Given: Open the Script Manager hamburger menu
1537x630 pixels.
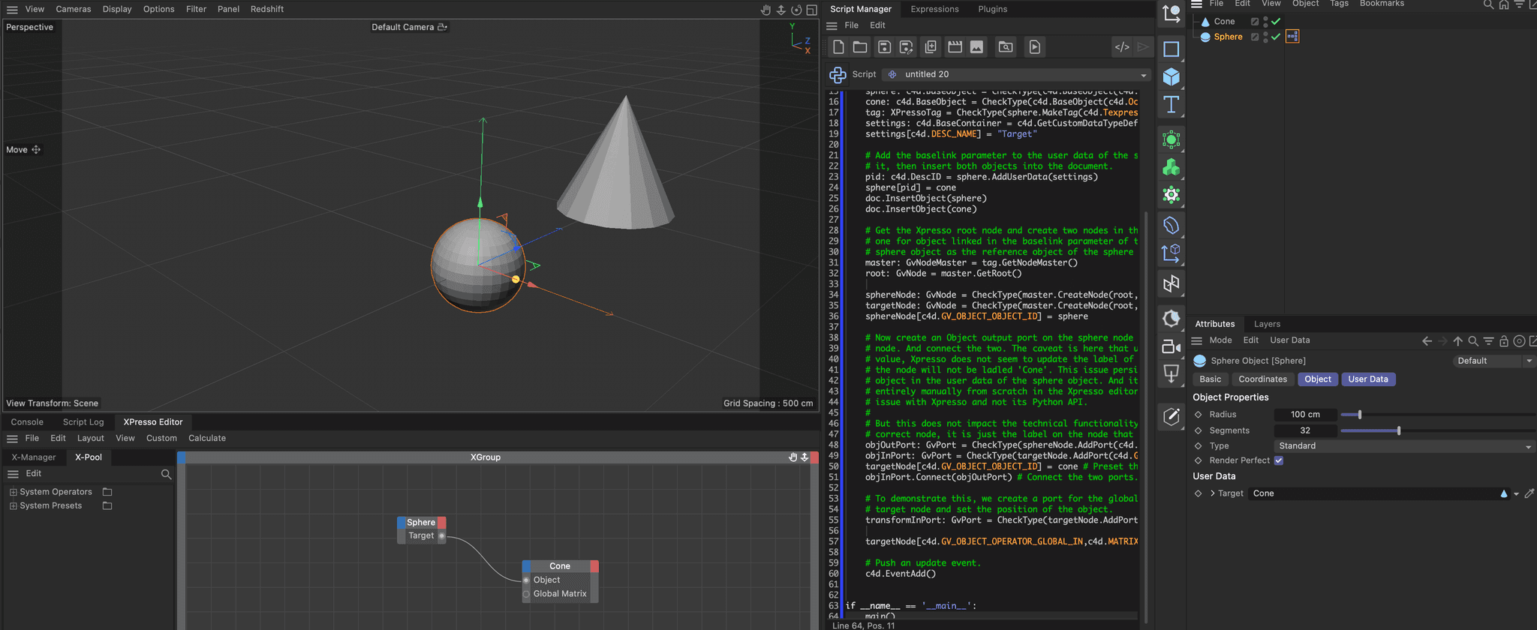Looking at the screenshot, I should click(x=832, y=25).
